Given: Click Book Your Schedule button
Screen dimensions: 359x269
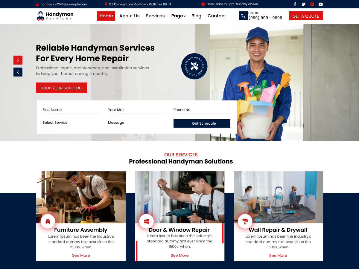Looking at the screenshot, I should click(61, 88).
